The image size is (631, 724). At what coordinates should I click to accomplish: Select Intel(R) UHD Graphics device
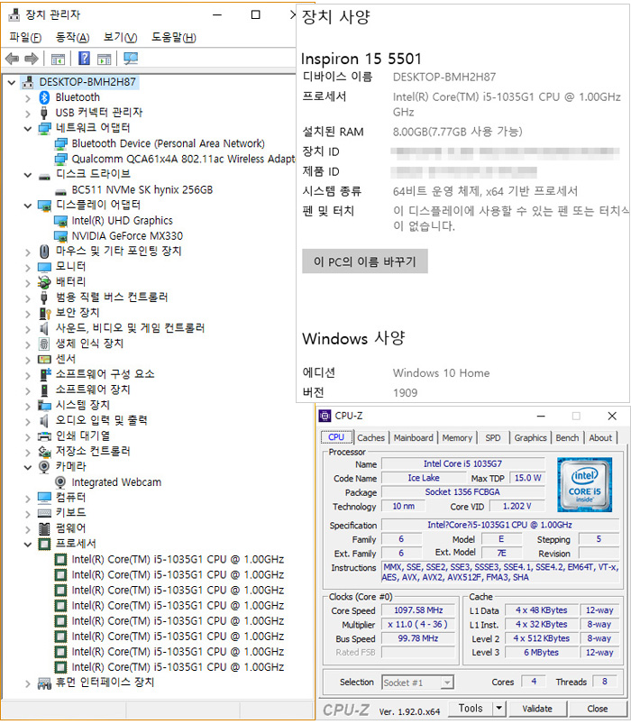pos(122,221)
